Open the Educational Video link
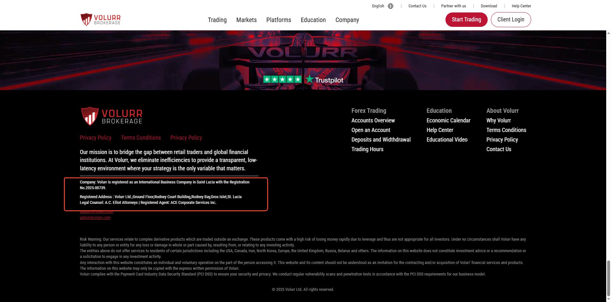The height and width of the screenshot is (302, 611). click(447, 140)
